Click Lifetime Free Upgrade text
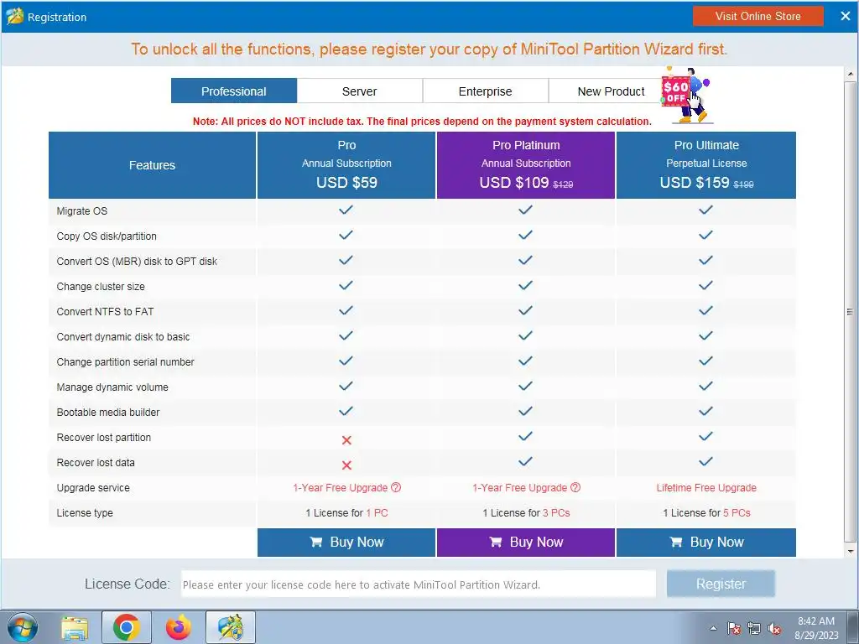 click(x=706, y=487)
